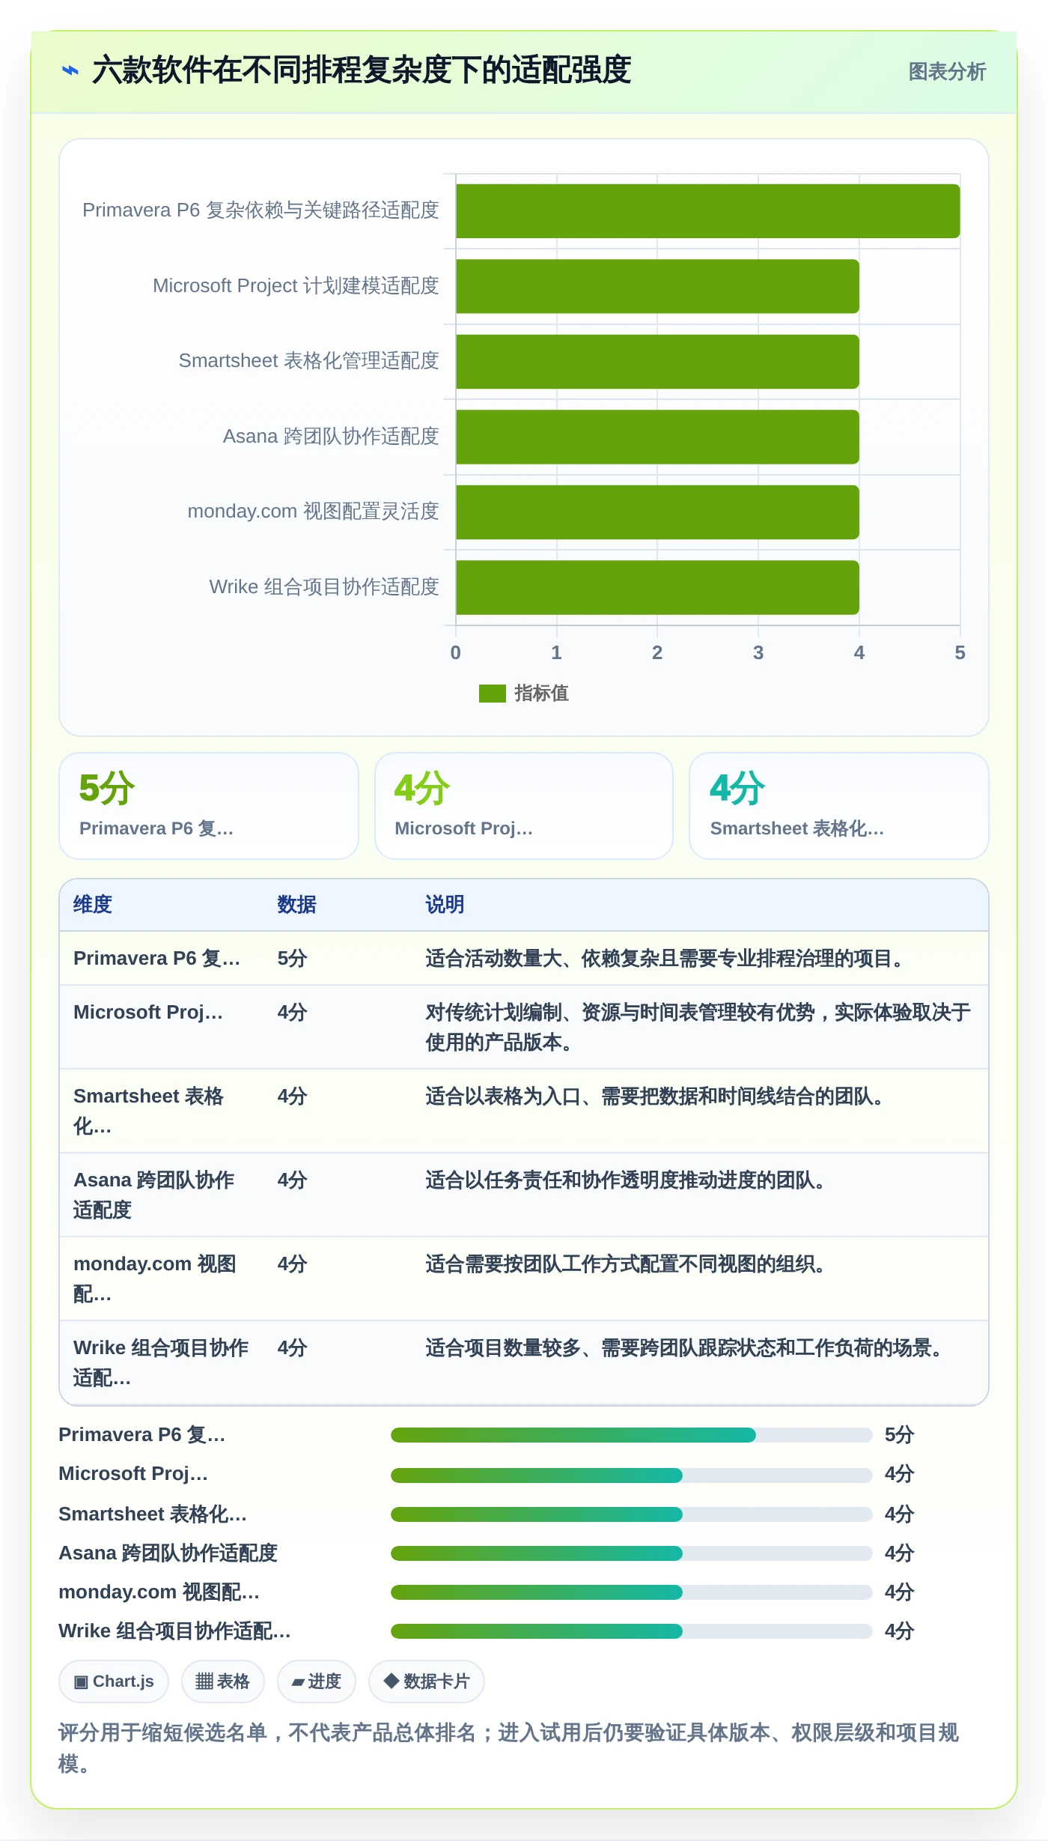Image resolution: width=1048 pixels, height=1841 pixels.
Task: Click the Smartsheet 表格化管理适配度 chart bar
Action: [x=657, y=362]
